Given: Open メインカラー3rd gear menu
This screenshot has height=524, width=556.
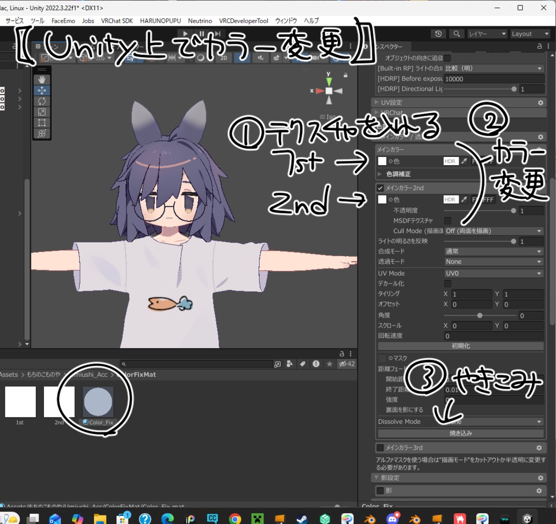Looking at the screenshot, I should [539, 448].
